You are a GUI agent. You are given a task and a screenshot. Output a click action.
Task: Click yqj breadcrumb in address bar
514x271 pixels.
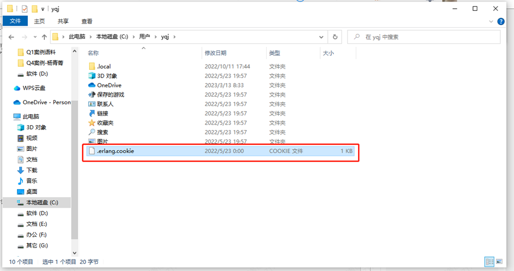165,37
